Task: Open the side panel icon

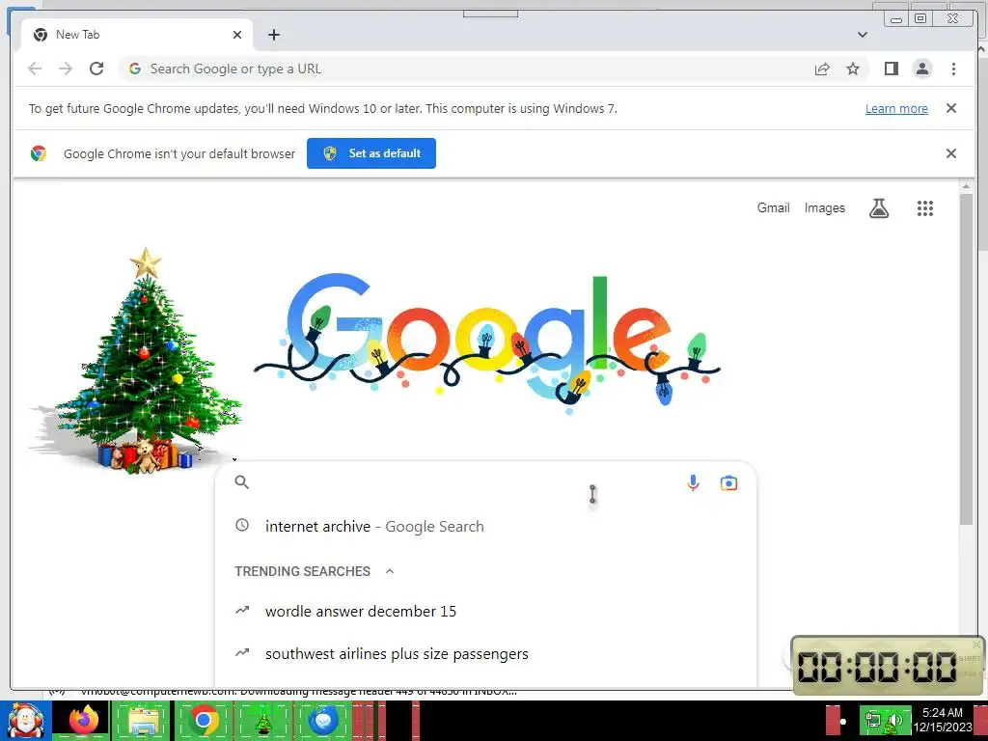Action: tap(891, 69)
